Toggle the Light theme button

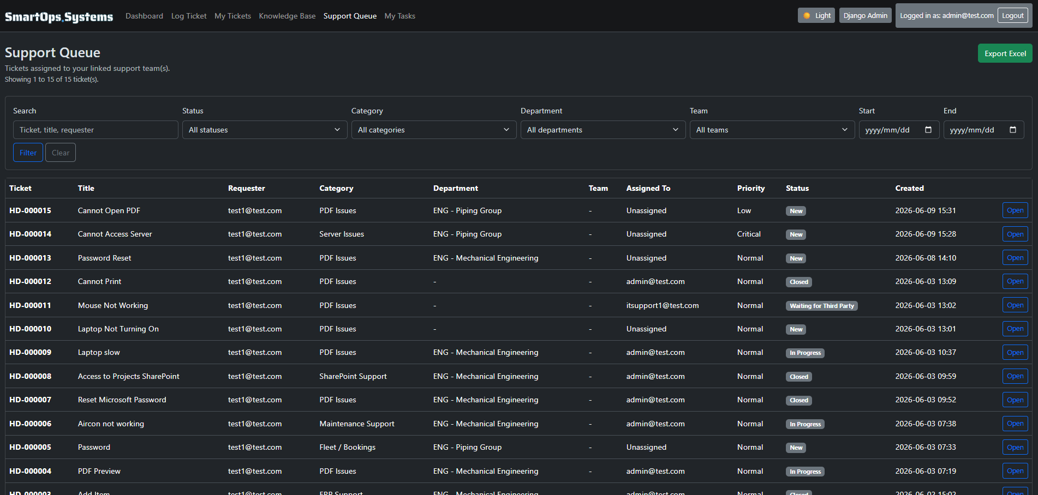point(816,15)
